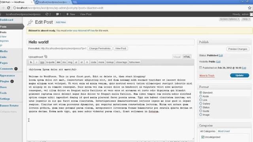Click Preview Changes button

tap(238, 49)
